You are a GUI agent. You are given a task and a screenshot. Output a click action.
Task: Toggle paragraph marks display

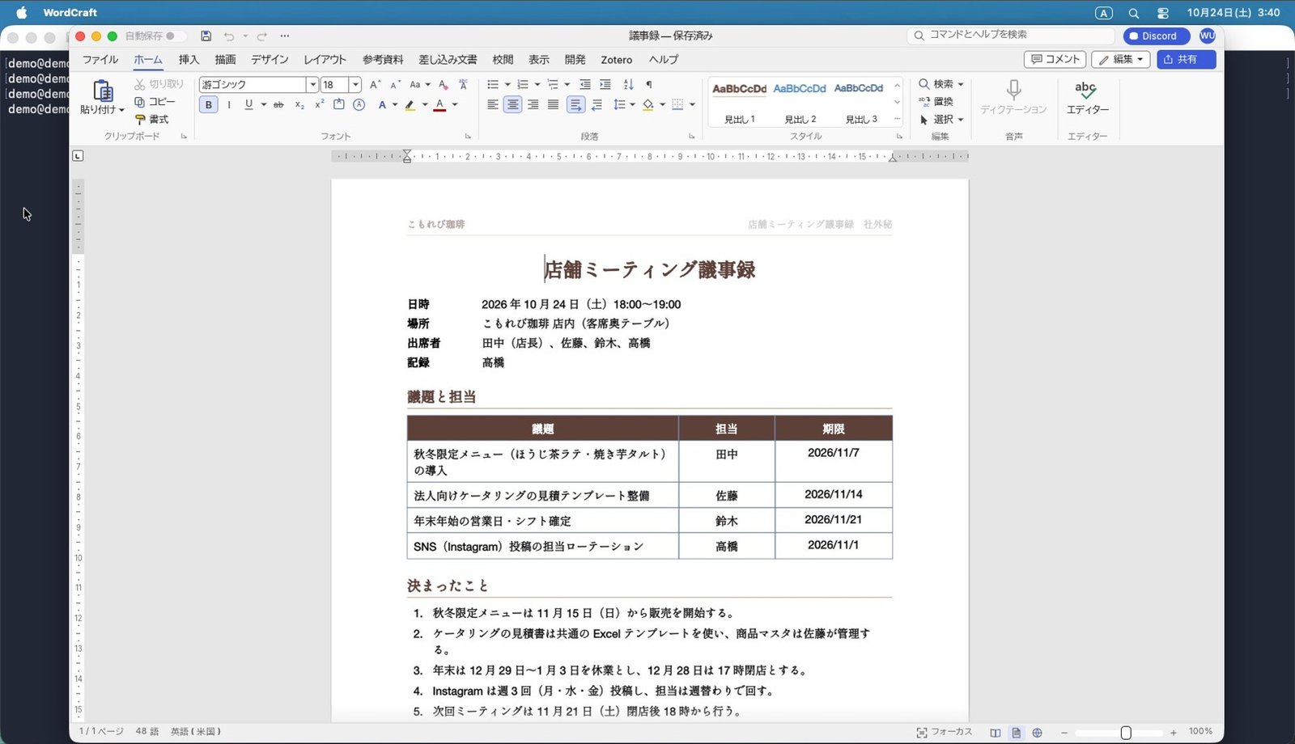(x=649, y=84)
